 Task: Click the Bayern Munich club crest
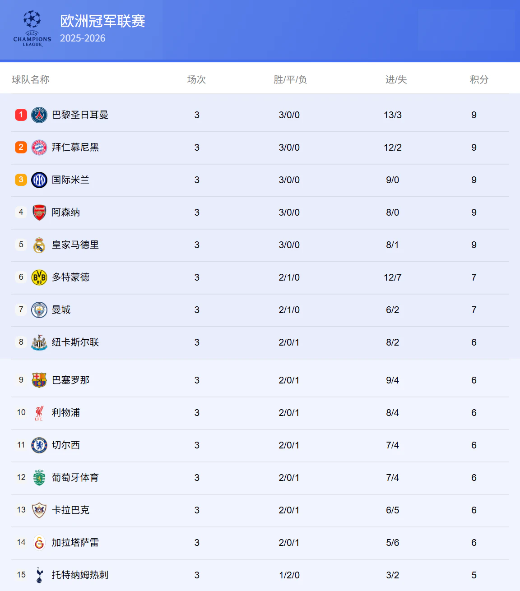pyautogui.click(x=39, y=148)
